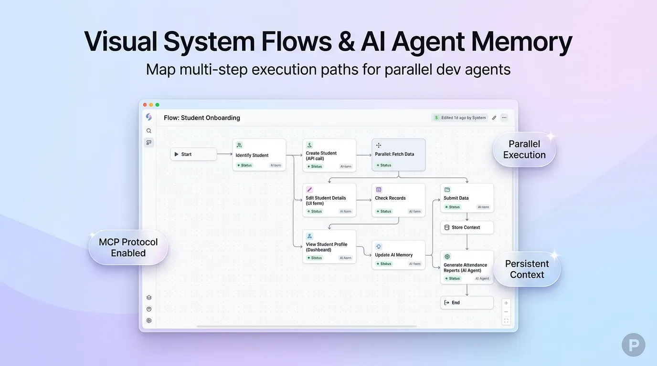Click the Status badge on Parallel: Fetch Data
This screenshot has height=366, width=657.
point(384,165)
